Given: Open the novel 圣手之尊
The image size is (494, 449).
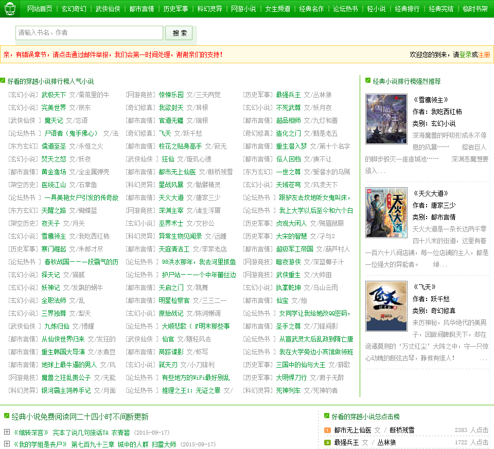Looking at the screenshot, I should (x=288, y=326).
